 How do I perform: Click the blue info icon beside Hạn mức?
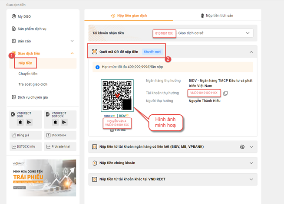(97, 67)
